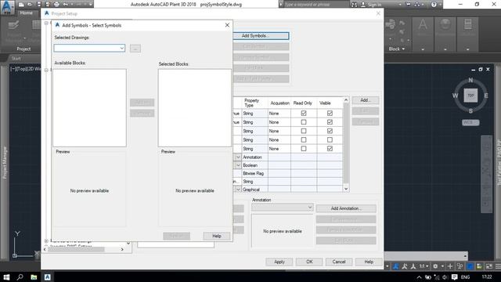Uncheck Read Only in the first String row

coord(304,113)
